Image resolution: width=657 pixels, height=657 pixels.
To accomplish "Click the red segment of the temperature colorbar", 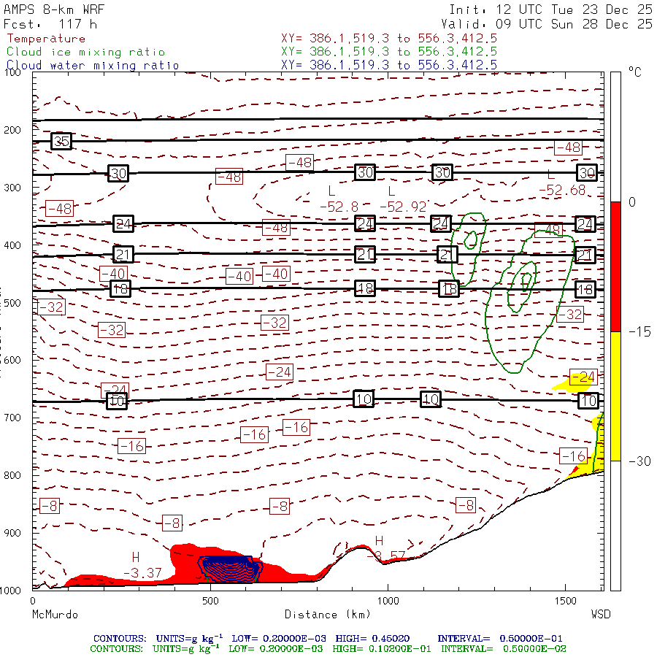I will coord(615,266).
